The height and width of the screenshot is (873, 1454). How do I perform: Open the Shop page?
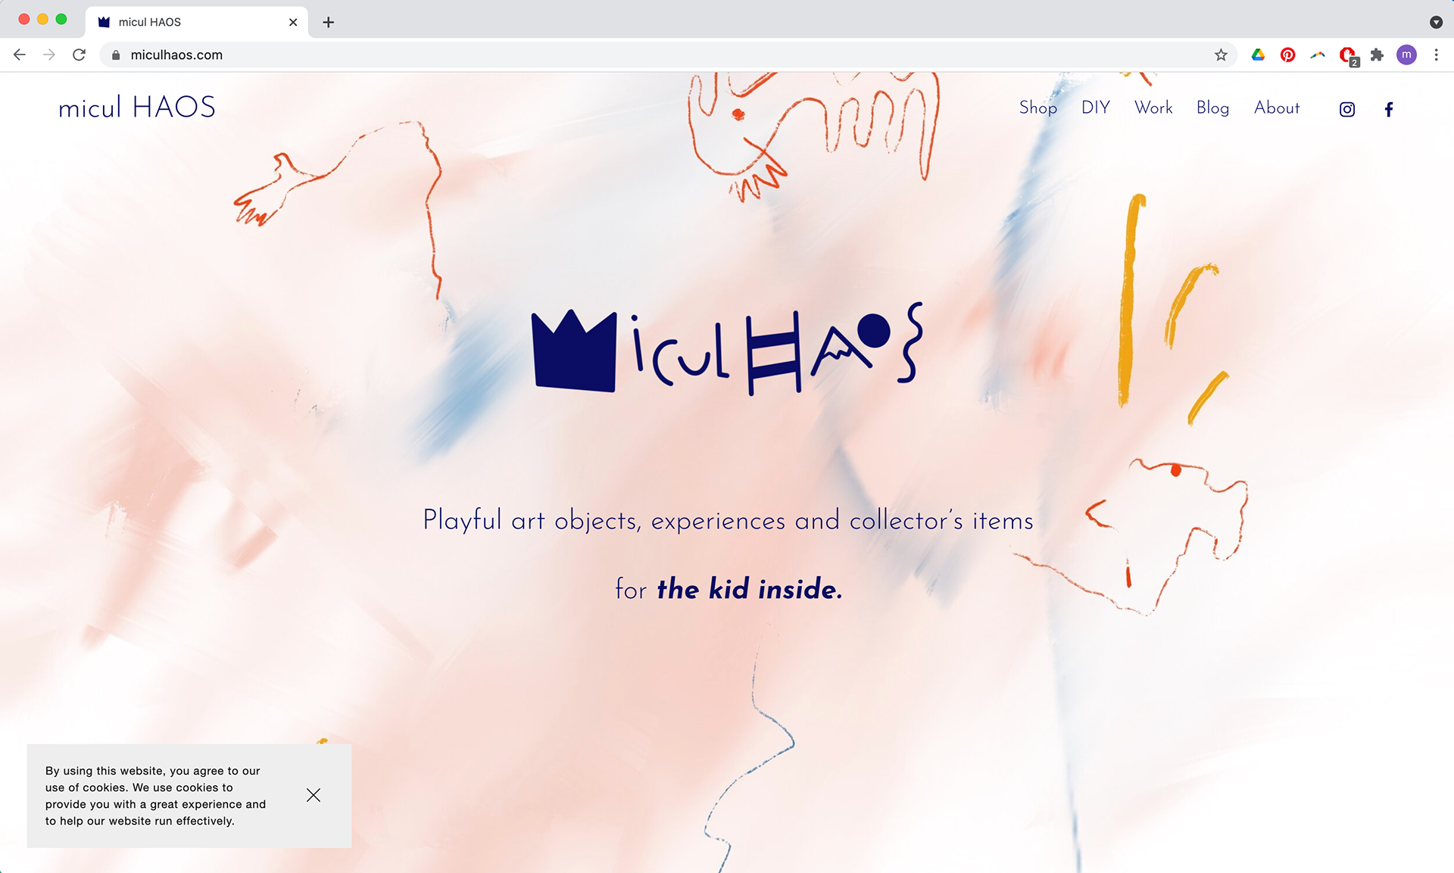coord(1037,108)
